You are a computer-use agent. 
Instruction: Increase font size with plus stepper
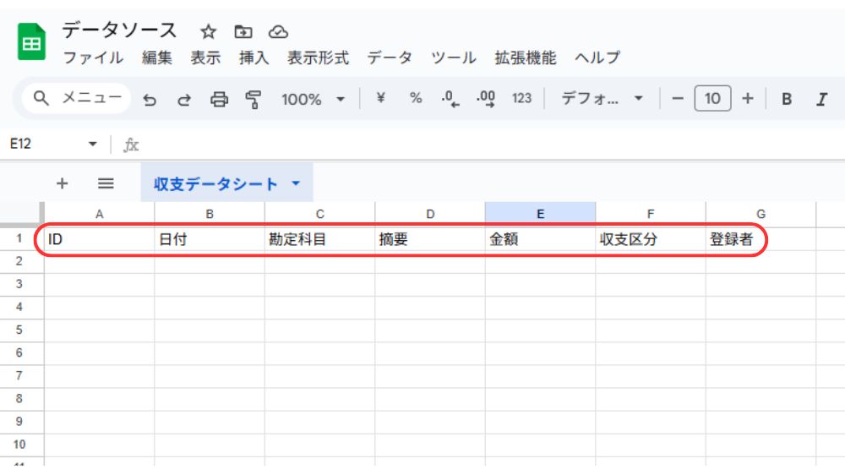pos(747,99)
